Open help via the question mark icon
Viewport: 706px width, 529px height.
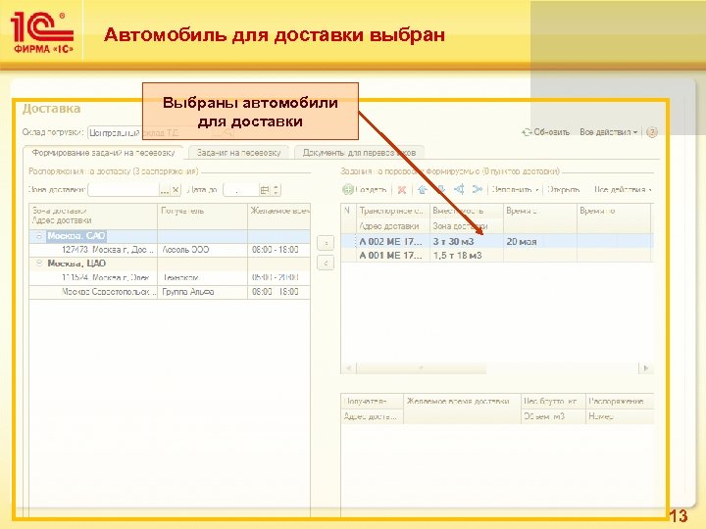coord(651,132)
